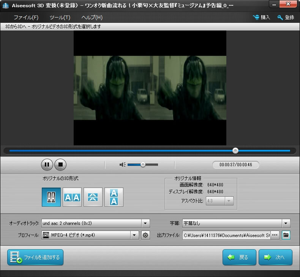The width and height of the screenshot is (300, 277).
Task: Open the ファイル(F) menu
Action: [26, 18]
